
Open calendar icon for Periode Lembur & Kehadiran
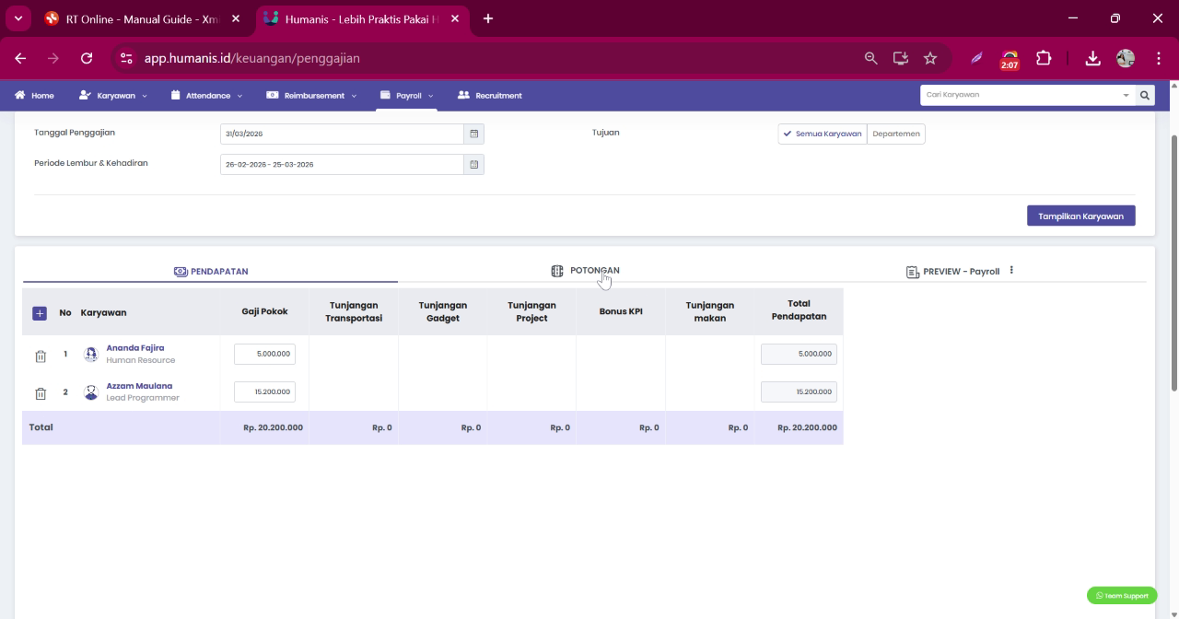click(x=473, y=164)
